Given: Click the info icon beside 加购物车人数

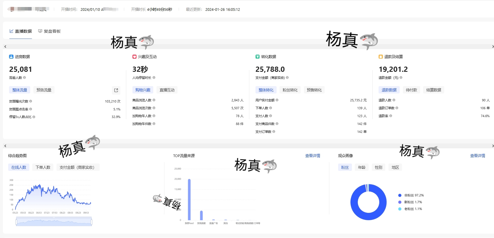Looking at the screenshot, I should coord(154,116).
